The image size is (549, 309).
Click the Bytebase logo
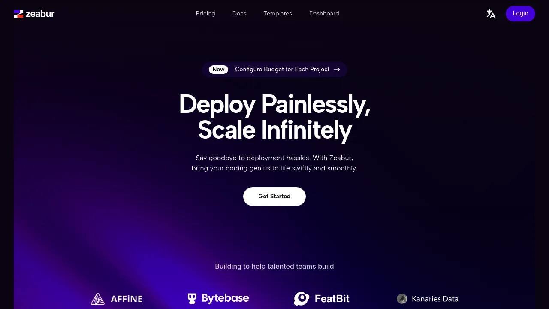click(218, 298)
